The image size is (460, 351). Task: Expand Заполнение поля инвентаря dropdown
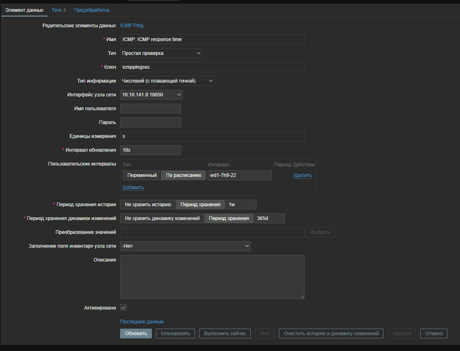click(x=185, y=246)
